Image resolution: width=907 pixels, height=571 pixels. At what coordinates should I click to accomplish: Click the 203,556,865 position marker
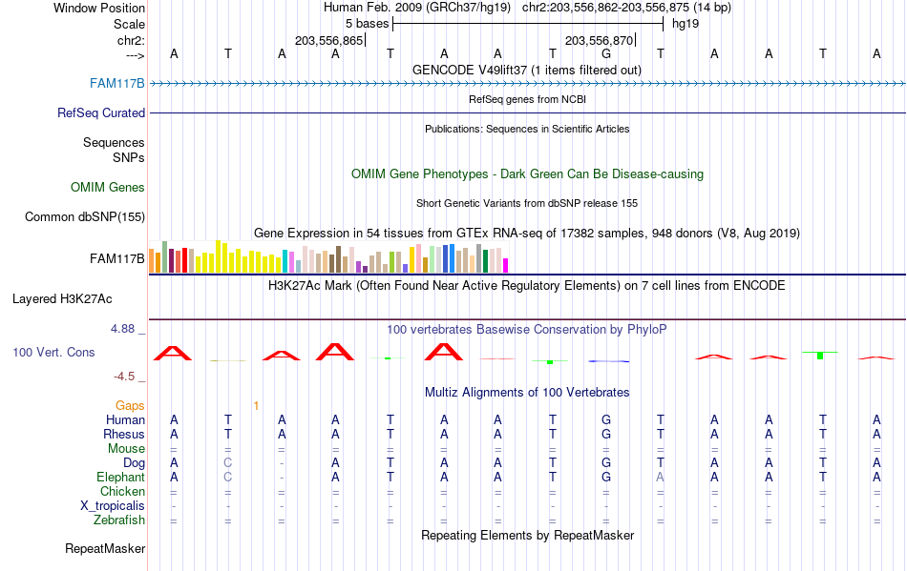pos(328,40)
